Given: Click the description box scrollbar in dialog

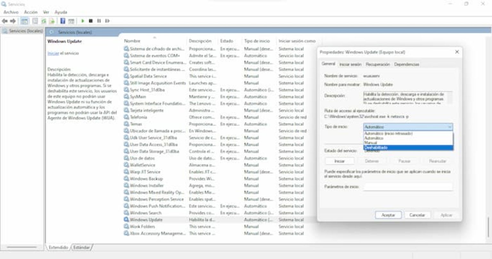Looking at the screenshot, I should click(450, 98).
